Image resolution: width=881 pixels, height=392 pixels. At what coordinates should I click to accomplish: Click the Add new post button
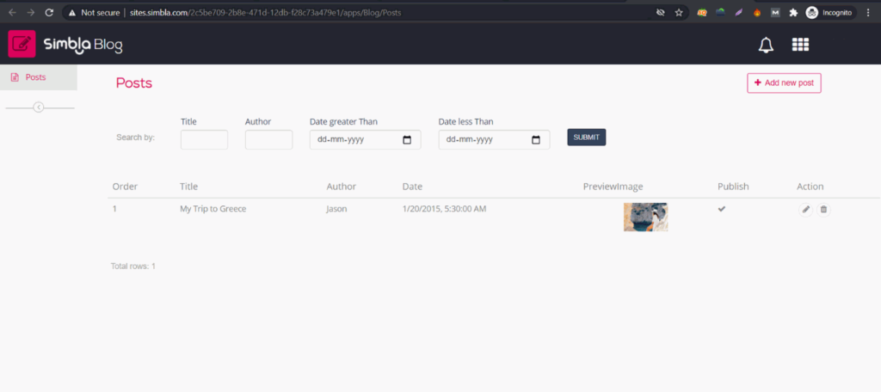point(784,83)
